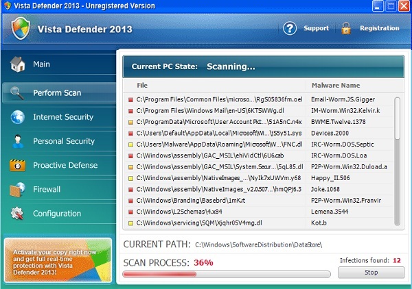The height and width of the screenshot is (289, 412).
Task: Click the Firewall wall-and-globe icon
Action: pos(17,190)
